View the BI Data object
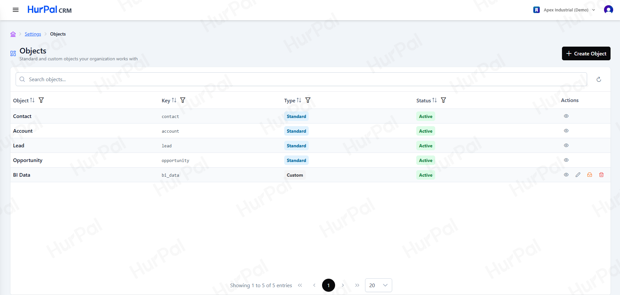This screenshot has width=620, height=295. [x=566, y=175]
